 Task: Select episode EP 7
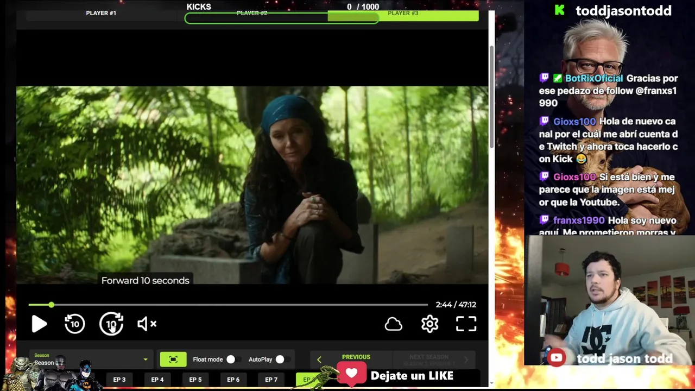click(x=271, y=380)
